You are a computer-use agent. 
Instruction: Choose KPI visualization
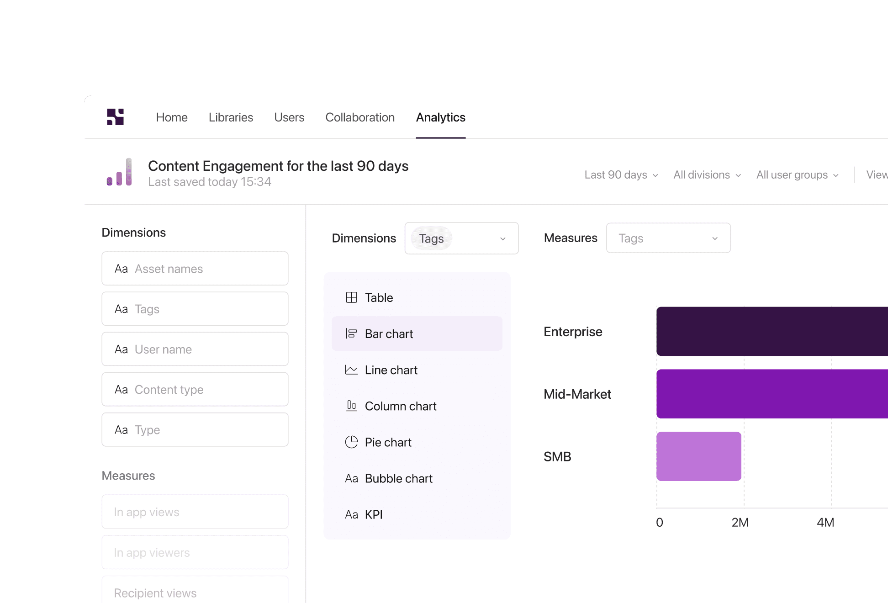click(417, 514)
